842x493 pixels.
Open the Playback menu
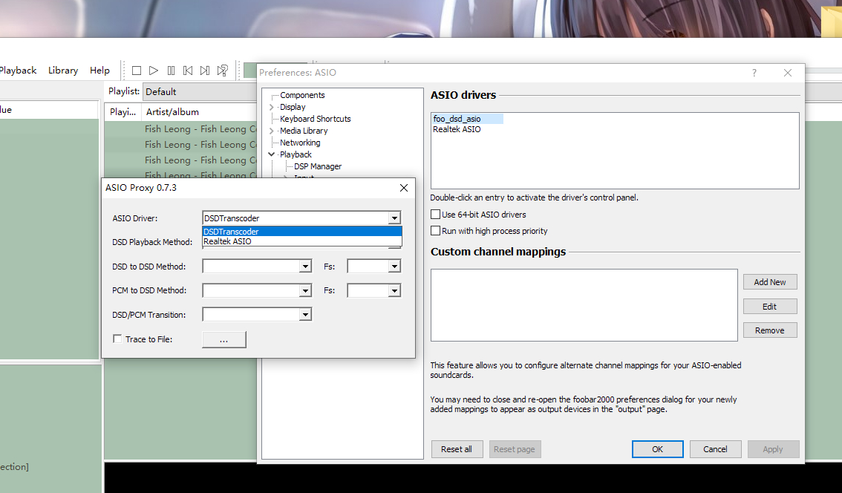click(x=19, y=71)
